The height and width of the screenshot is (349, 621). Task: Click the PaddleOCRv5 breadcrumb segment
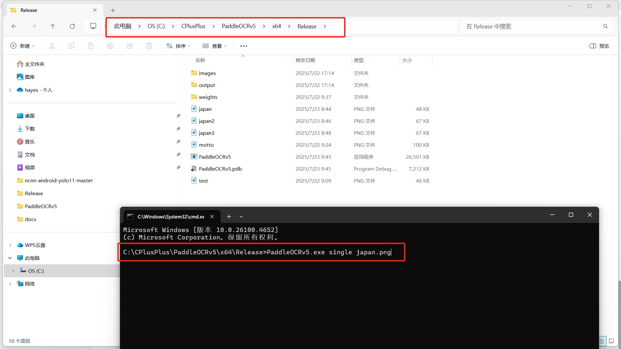tap(239, 26)
